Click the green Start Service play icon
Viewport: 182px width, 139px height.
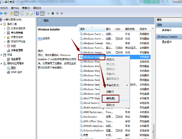point(48,13)
